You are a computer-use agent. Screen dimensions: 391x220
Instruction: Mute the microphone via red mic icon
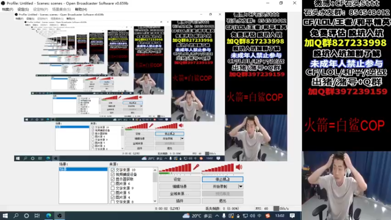point(196,167)
